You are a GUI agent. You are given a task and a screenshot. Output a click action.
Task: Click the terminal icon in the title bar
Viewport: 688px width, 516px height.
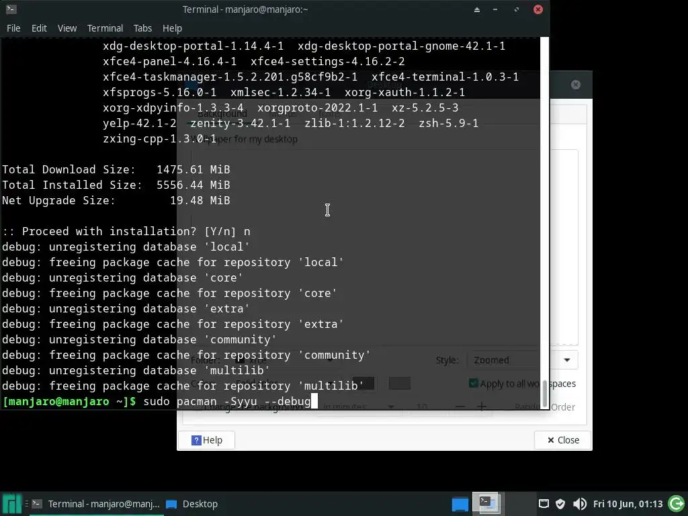(x=11, y=9)
